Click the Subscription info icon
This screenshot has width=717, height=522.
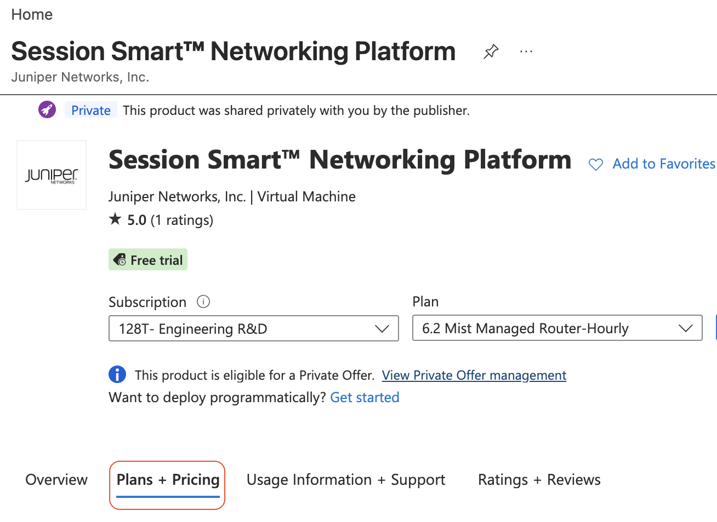tap(203, 301)
